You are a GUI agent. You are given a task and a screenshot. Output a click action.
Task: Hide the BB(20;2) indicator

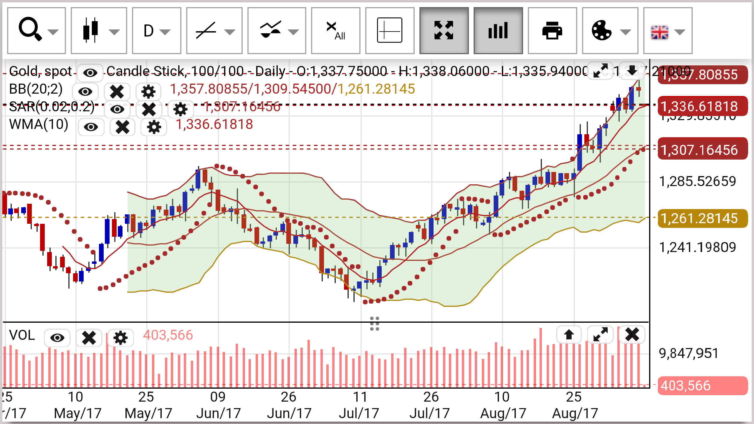click(x=85, y=92)
